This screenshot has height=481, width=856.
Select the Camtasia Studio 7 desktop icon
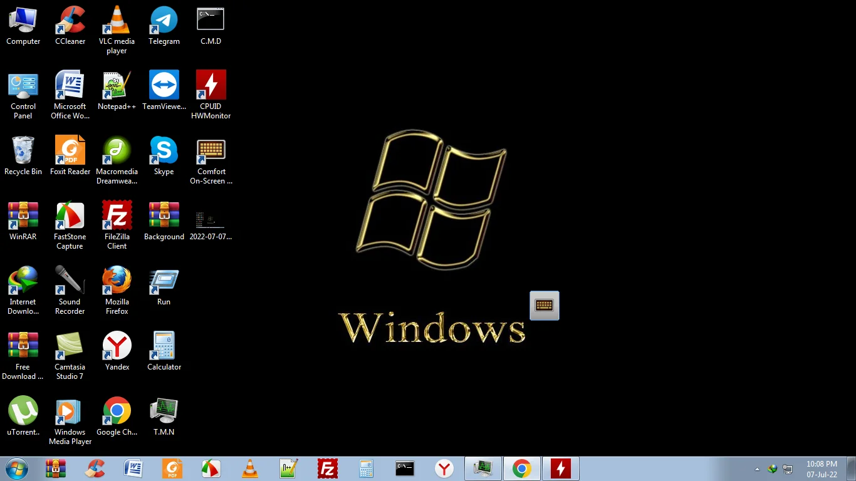coord(70,346)
